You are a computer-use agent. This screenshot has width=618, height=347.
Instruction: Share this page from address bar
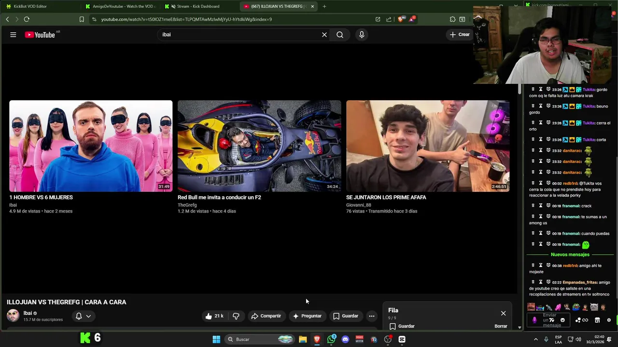click(389, 19)
